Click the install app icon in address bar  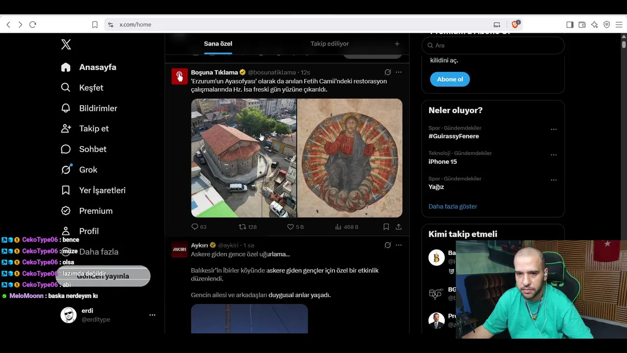point(497,25)
